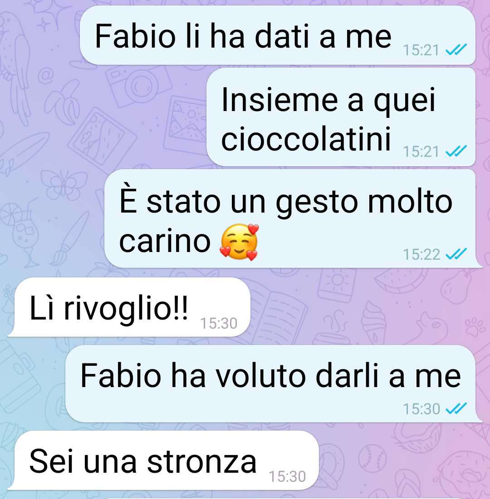Tap the 15:30 timestamp beside 'Sei una stronza'
490x499 pixels.
[x=287, y=477]
